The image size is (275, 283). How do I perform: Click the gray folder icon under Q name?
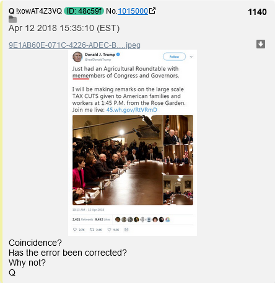pos(13,19)
